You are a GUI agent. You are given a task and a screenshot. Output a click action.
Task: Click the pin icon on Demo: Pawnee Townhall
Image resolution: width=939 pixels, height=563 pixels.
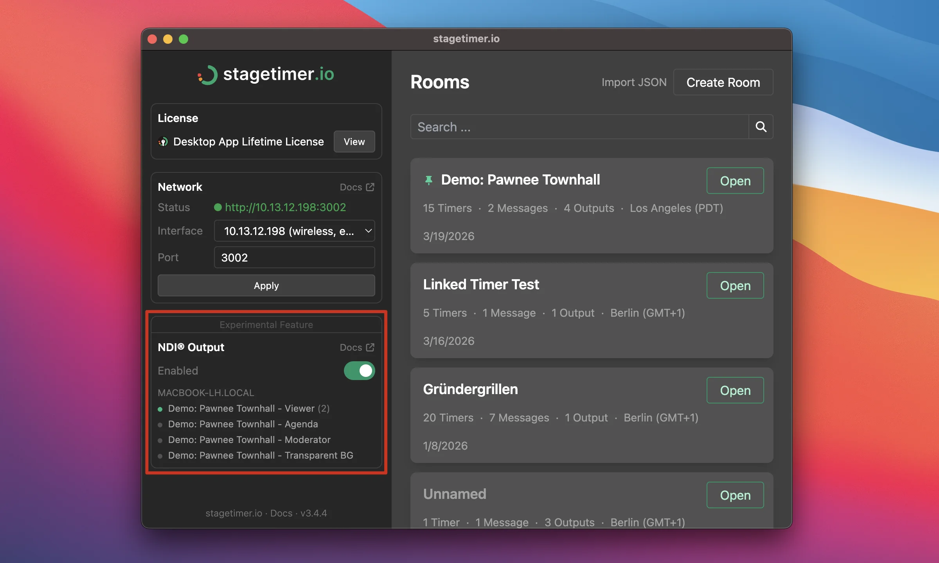429,180
